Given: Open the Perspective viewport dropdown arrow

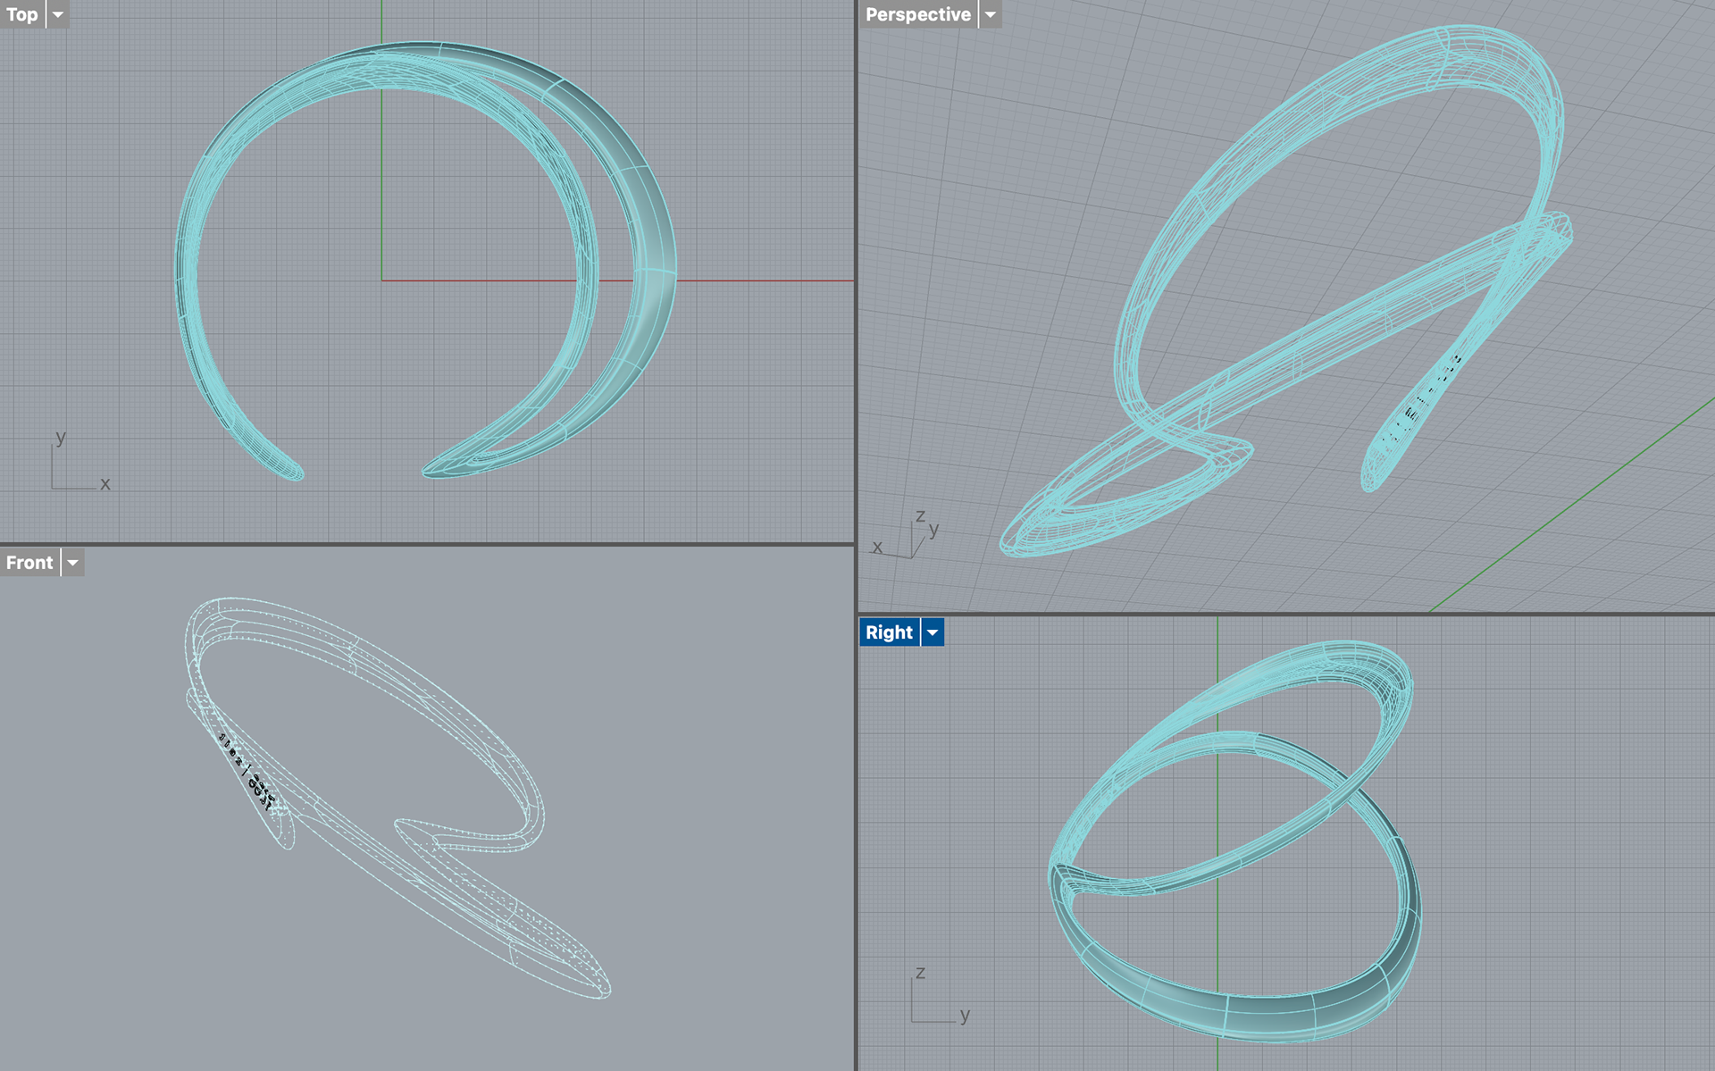Looking at the screenshot, I should point(990,14).
